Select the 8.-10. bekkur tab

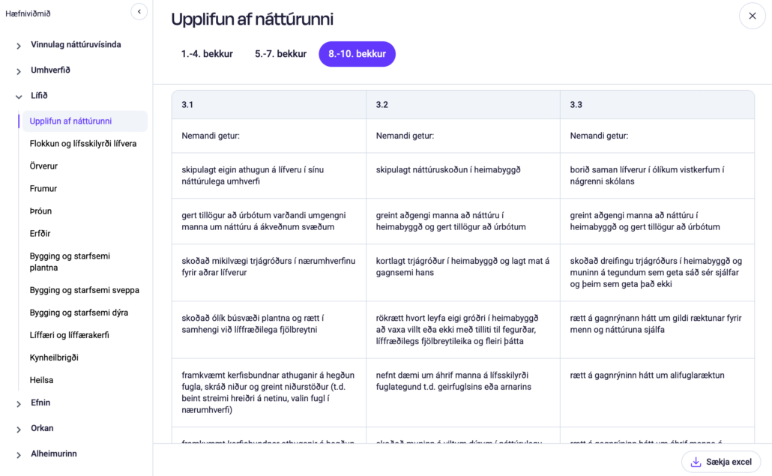(357, 54)
